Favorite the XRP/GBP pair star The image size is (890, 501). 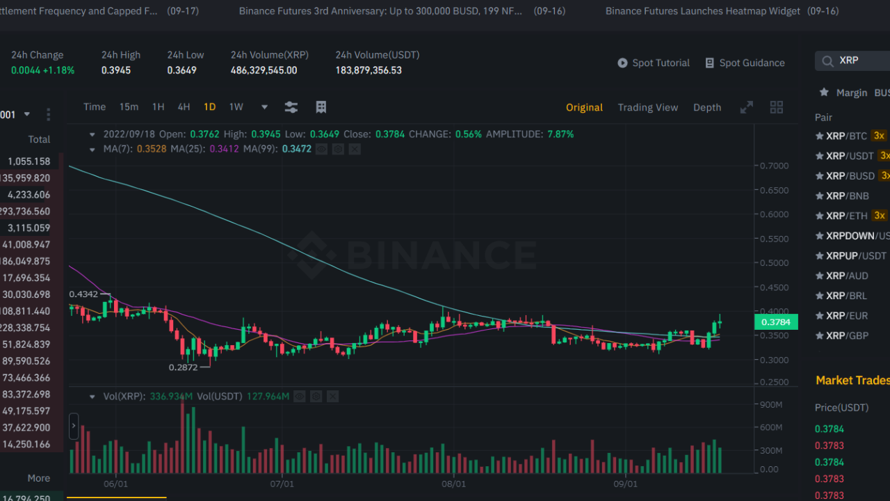coord(820,335)
